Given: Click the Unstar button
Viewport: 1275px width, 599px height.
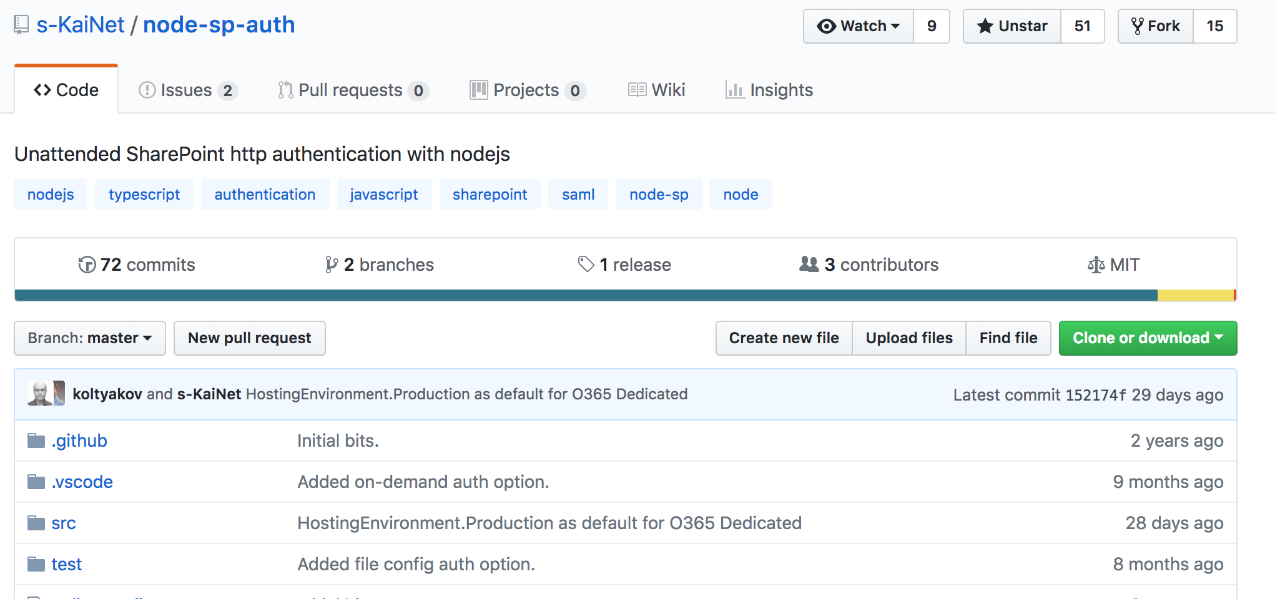Looking at the screenshot, I should [x=1012, y=26].
